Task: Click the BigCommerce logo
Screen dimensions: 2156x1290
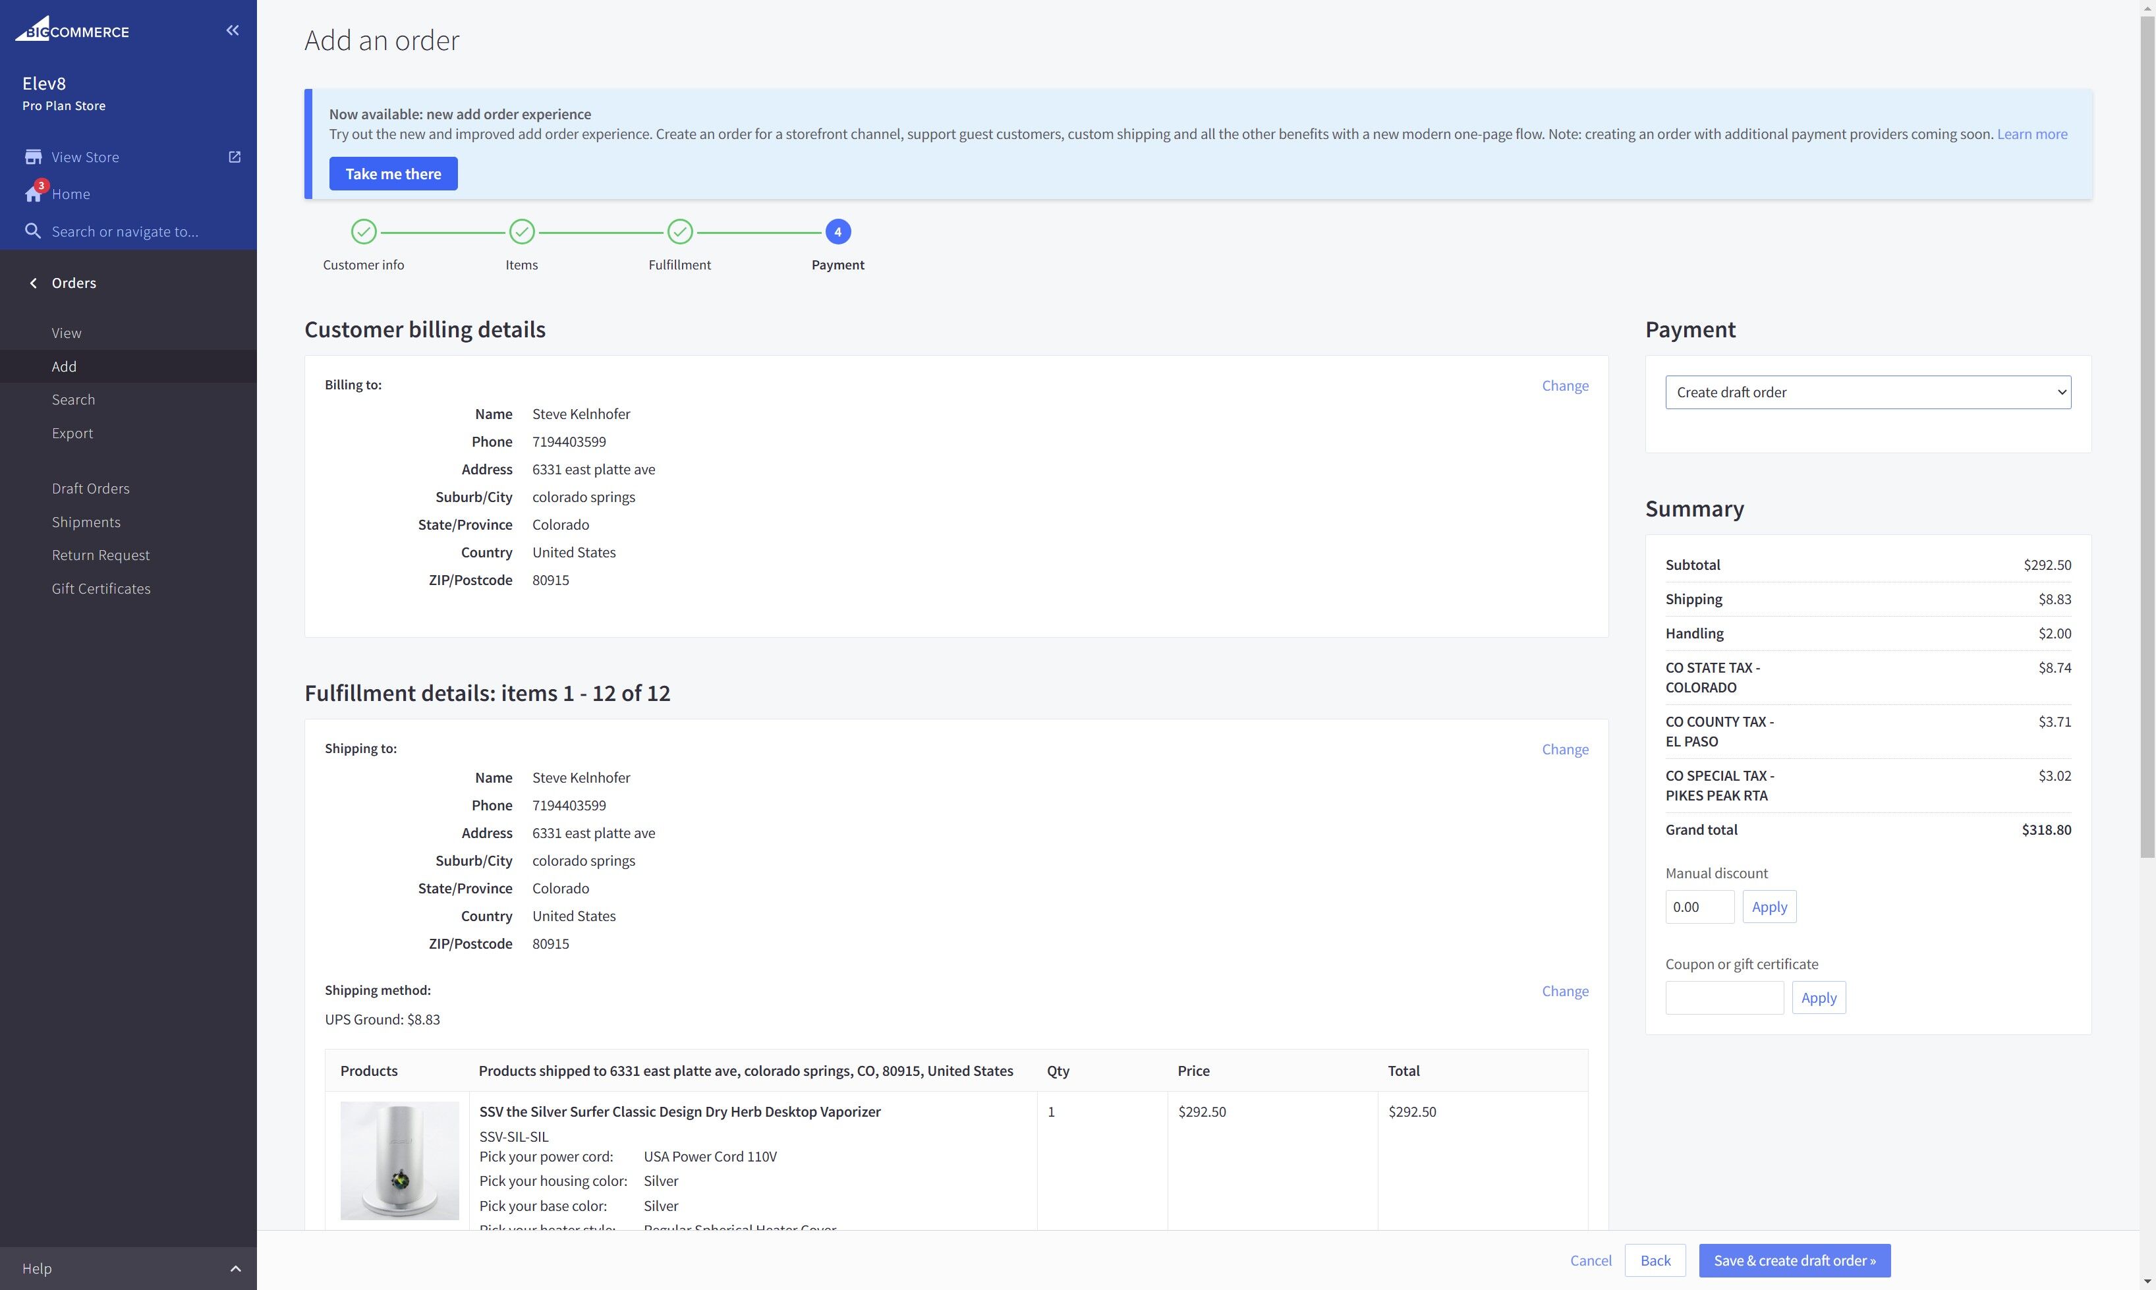Action: (x=72, y=30)
